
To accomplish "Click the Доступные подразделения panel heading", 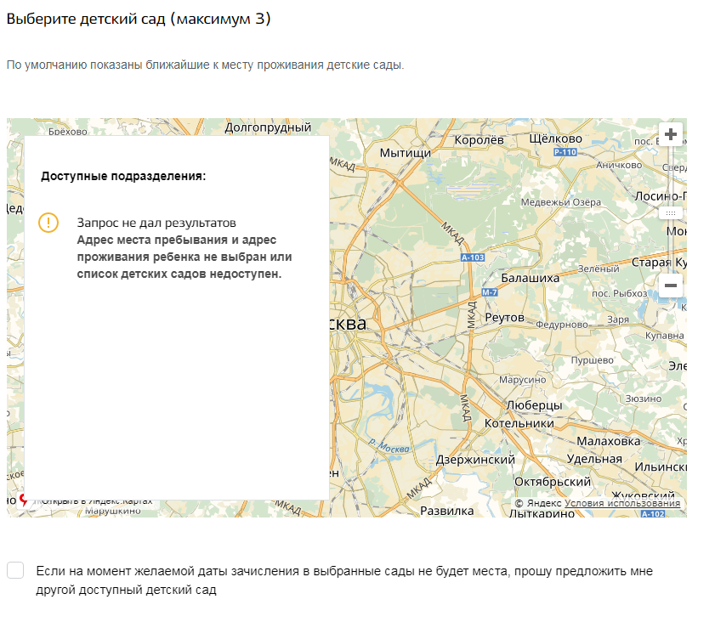I will (123, 177).
